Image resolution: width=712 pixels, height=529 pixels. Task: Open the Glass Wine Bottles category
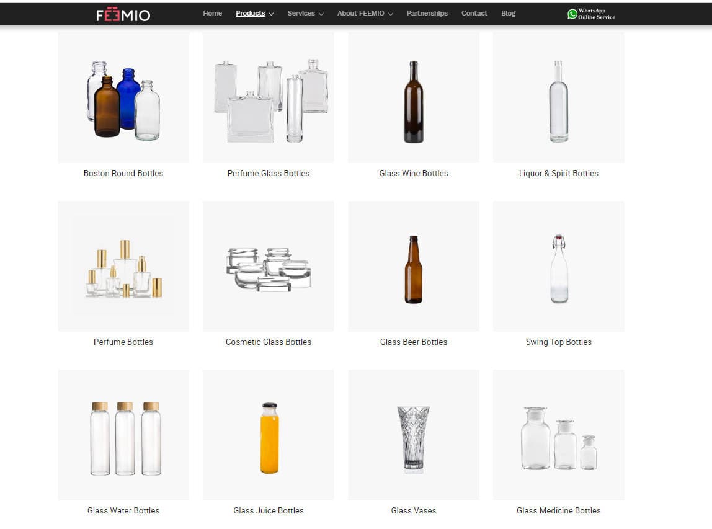pos(413,173)
